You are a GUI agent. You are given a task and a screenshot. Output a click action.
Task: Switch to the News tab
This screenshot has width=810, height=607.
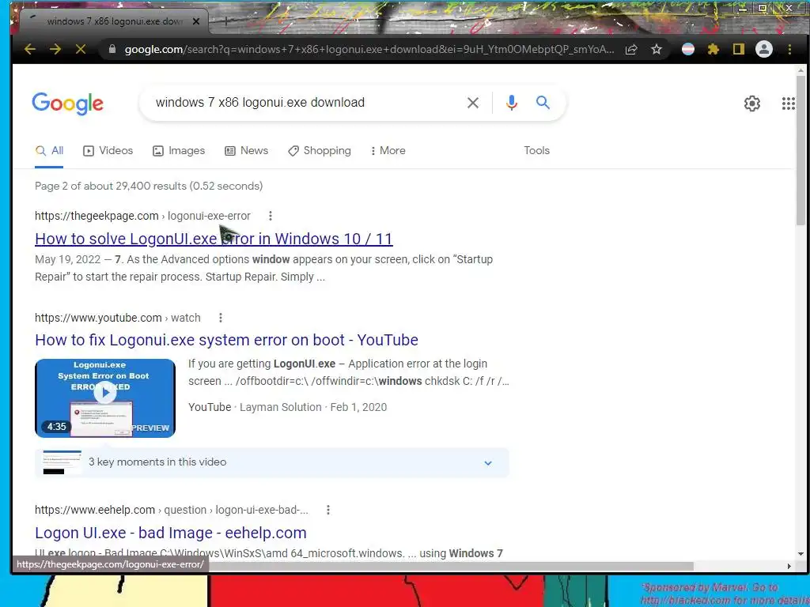coord(247,151)
